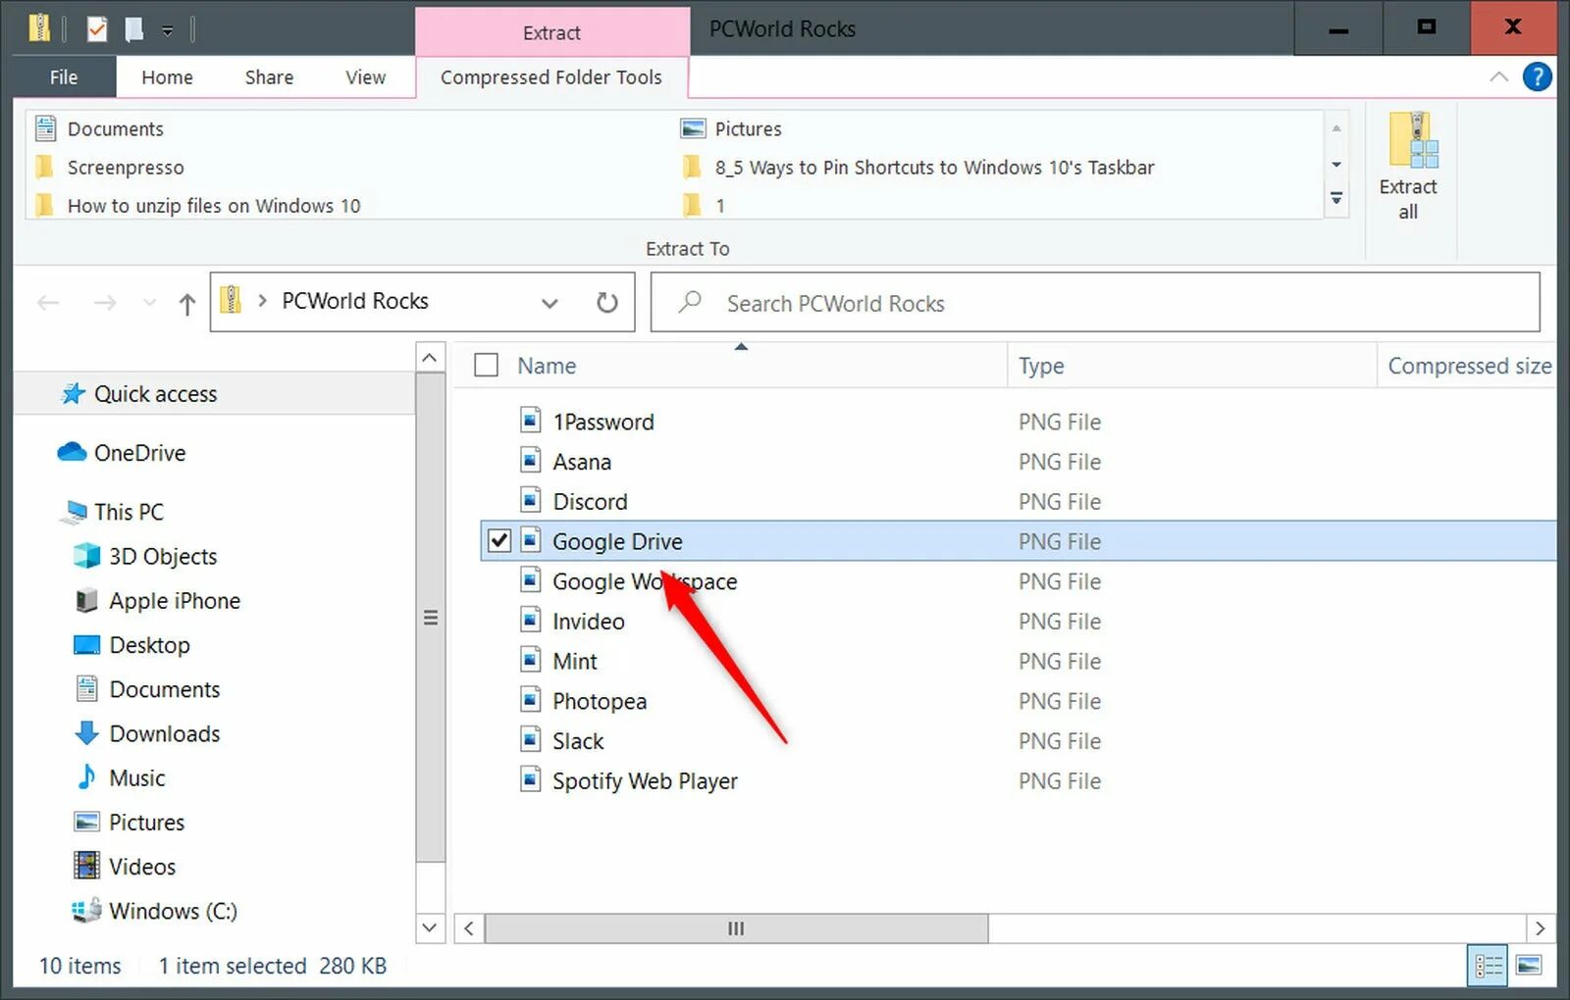Switch to the Share ribbon tab
The width and height of the screenshot is (1570, 1000).
(269, 76)
